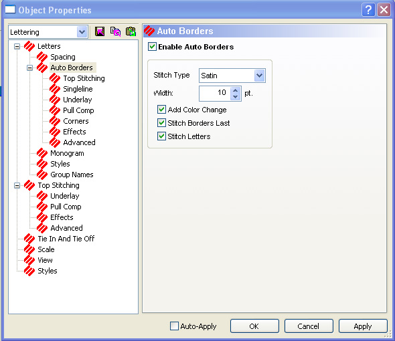Click the red icon beside Monogram

pyautogui.click(x=42, y=153)
